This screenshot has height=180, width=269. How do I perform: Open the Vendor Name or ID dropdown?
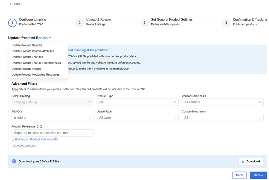pyautogui.click(x=223, y=102)
